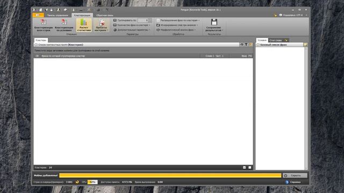Collapse ribbon with arrow right of Кодировка
Viewport: 344px width, 193px height.
[306, 15]
